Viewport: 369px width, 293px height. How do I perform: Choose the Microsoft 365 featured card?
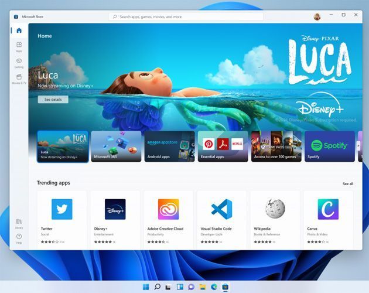116,146
